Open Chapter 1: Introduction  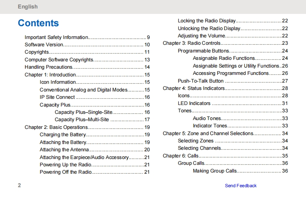(x=50, y=75)
